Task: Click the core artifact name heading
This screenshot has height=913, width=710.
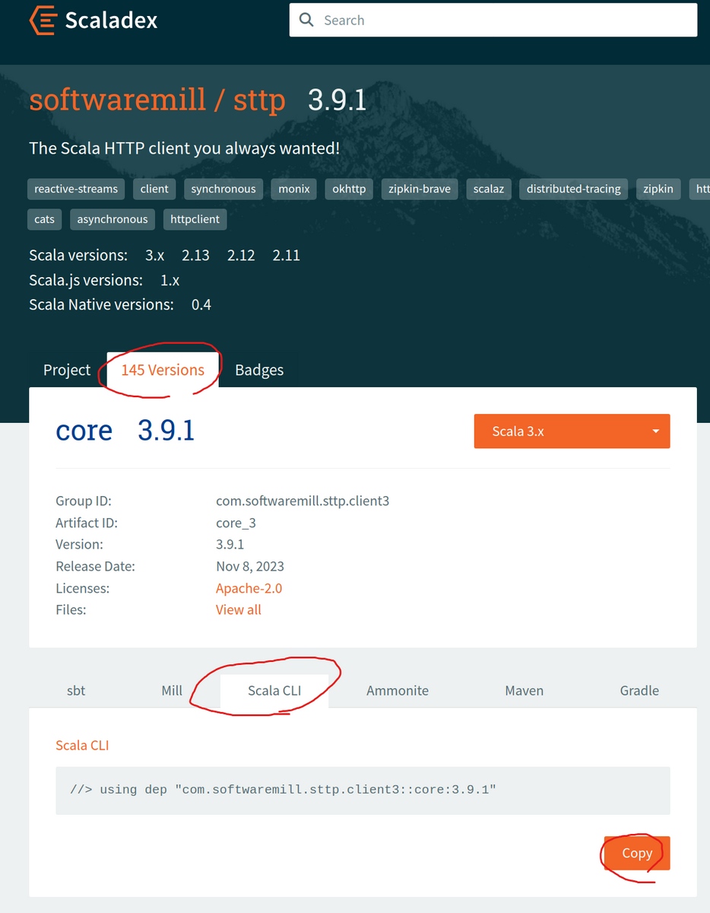Action: [x=84, y=431]
